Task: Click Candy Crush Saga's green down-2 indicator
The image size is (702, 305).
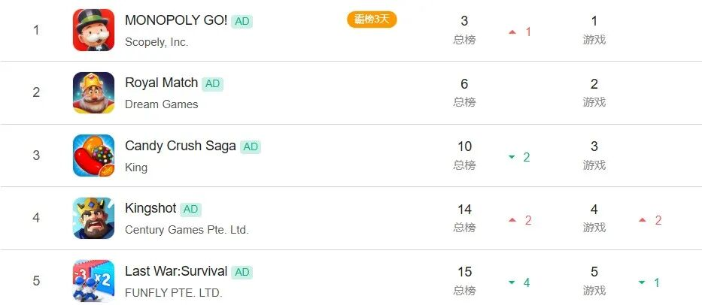Action: [519, 157]
